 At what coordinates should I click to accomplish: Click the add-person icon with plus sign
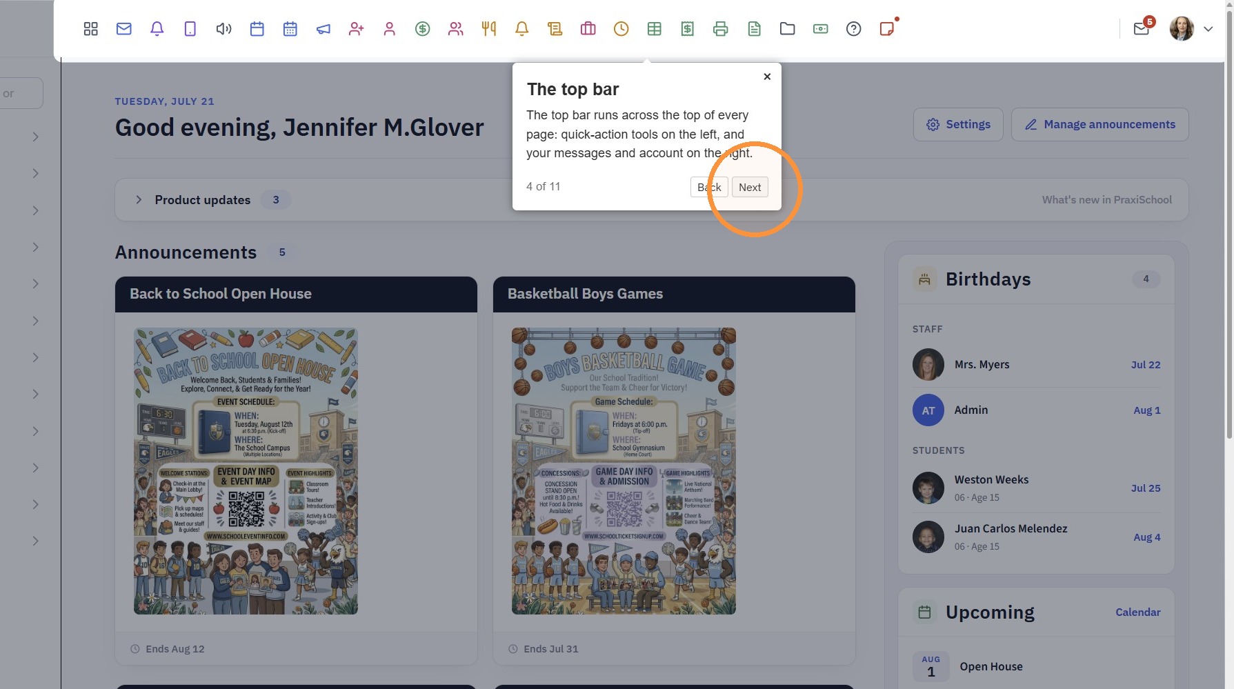click(x=357, y=29)
